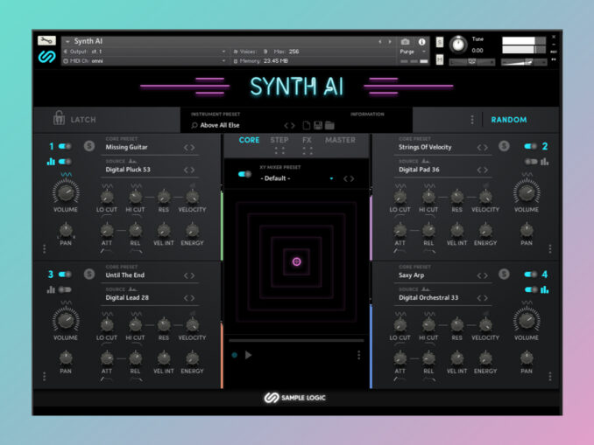Click the Missing Guitar preset name
This screenshot has width=594, height=445.
pyautogui.click(x=126, y=147)
